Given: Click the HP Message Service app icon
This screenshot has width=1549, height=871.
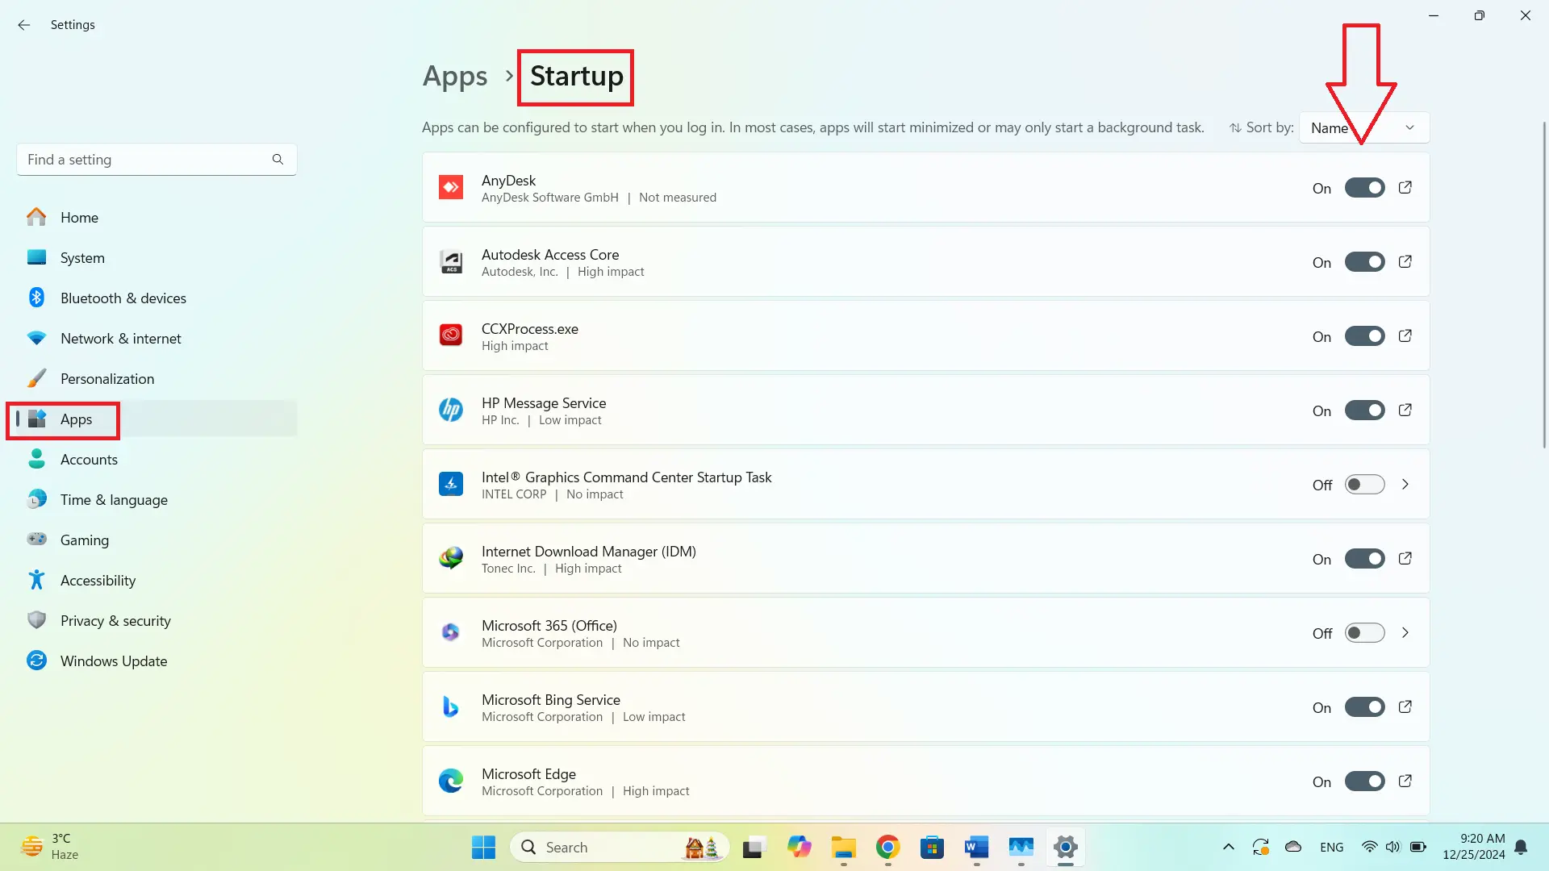Looking at the screenshot, I should coord(451,410).
